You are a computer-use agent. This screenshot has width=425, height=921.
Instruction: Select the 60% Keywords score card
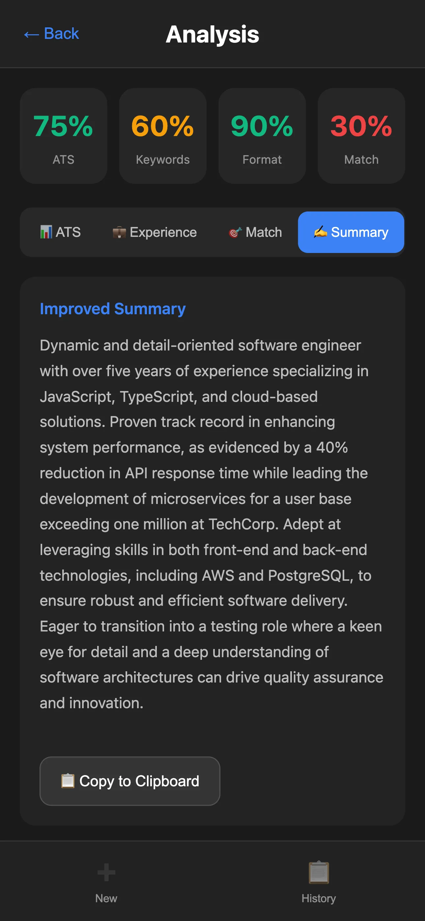163,136
